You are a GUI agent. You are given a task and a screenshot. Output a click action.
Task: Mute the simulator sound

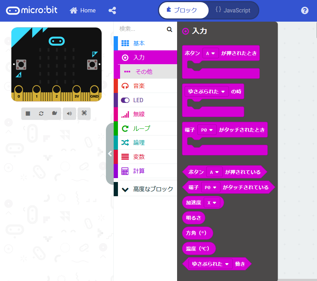pyautogui.click(x=69, y=114)
